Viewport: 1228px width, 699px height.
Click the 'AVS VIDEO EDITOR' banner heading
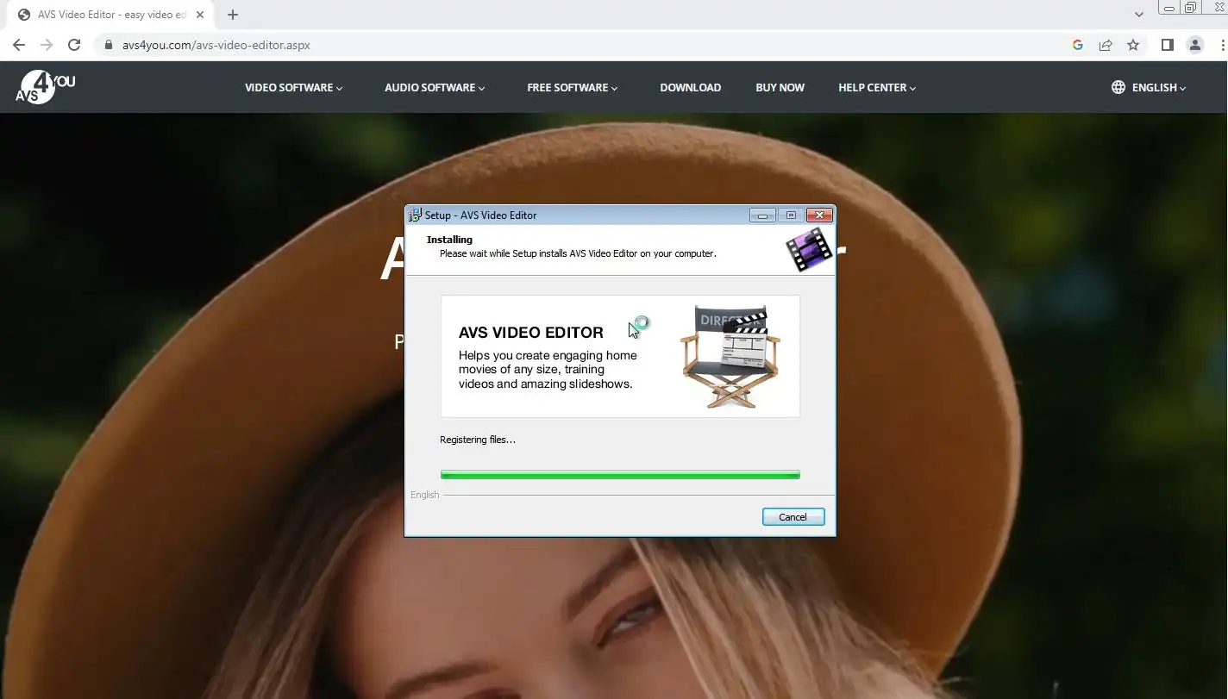click(531, 333)
